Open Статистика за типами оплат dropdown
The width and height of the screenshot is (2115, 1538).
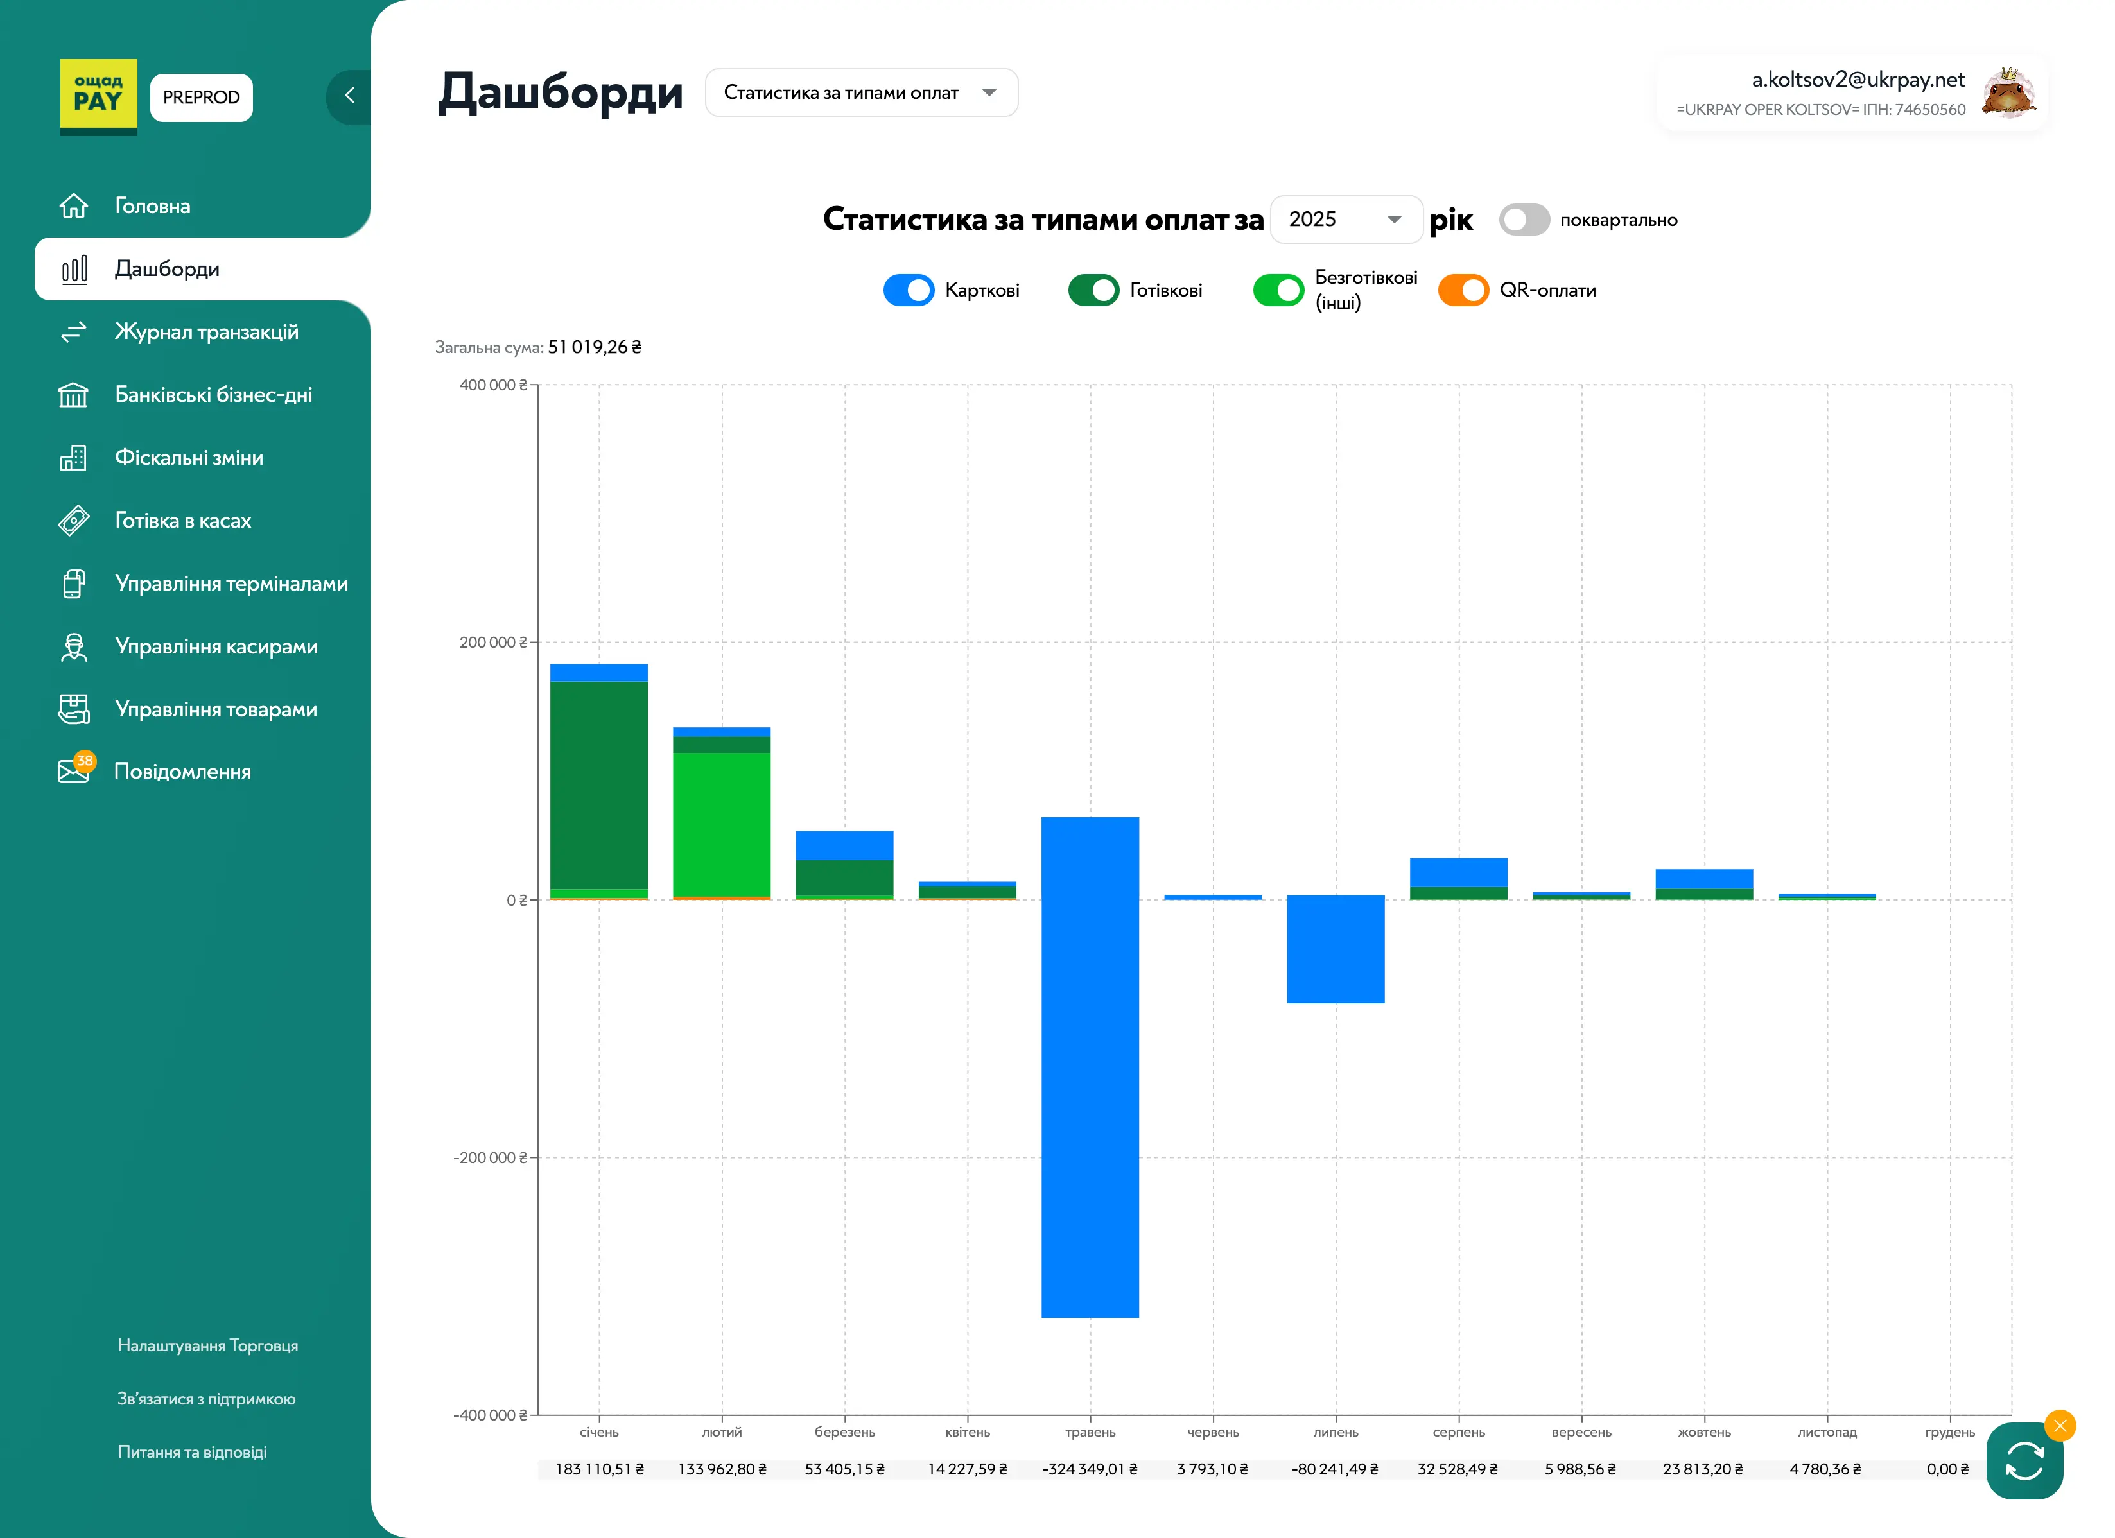[860, 93]
